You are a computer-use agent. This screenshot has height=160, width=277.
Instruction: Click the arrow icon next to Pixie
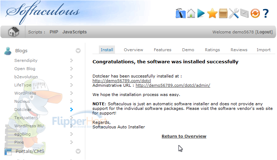(x=71, y=142)
